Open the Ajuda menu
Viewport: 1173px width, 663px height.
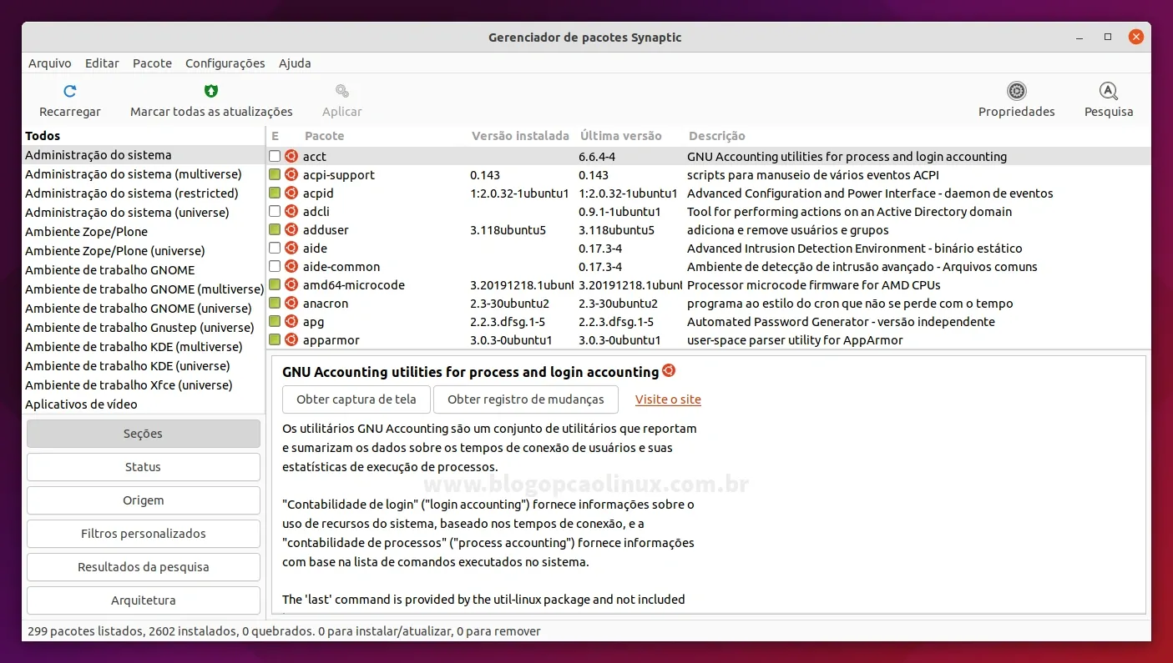click(295, 63)
